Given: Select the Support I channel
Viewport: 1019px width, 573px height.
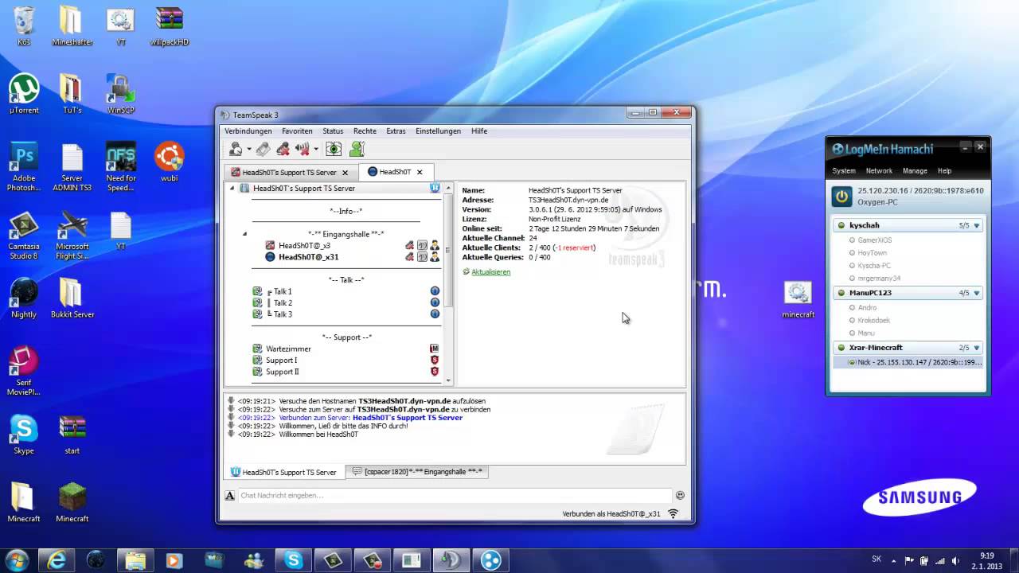Looking at the screenshot, I should [x=281, y=361].
